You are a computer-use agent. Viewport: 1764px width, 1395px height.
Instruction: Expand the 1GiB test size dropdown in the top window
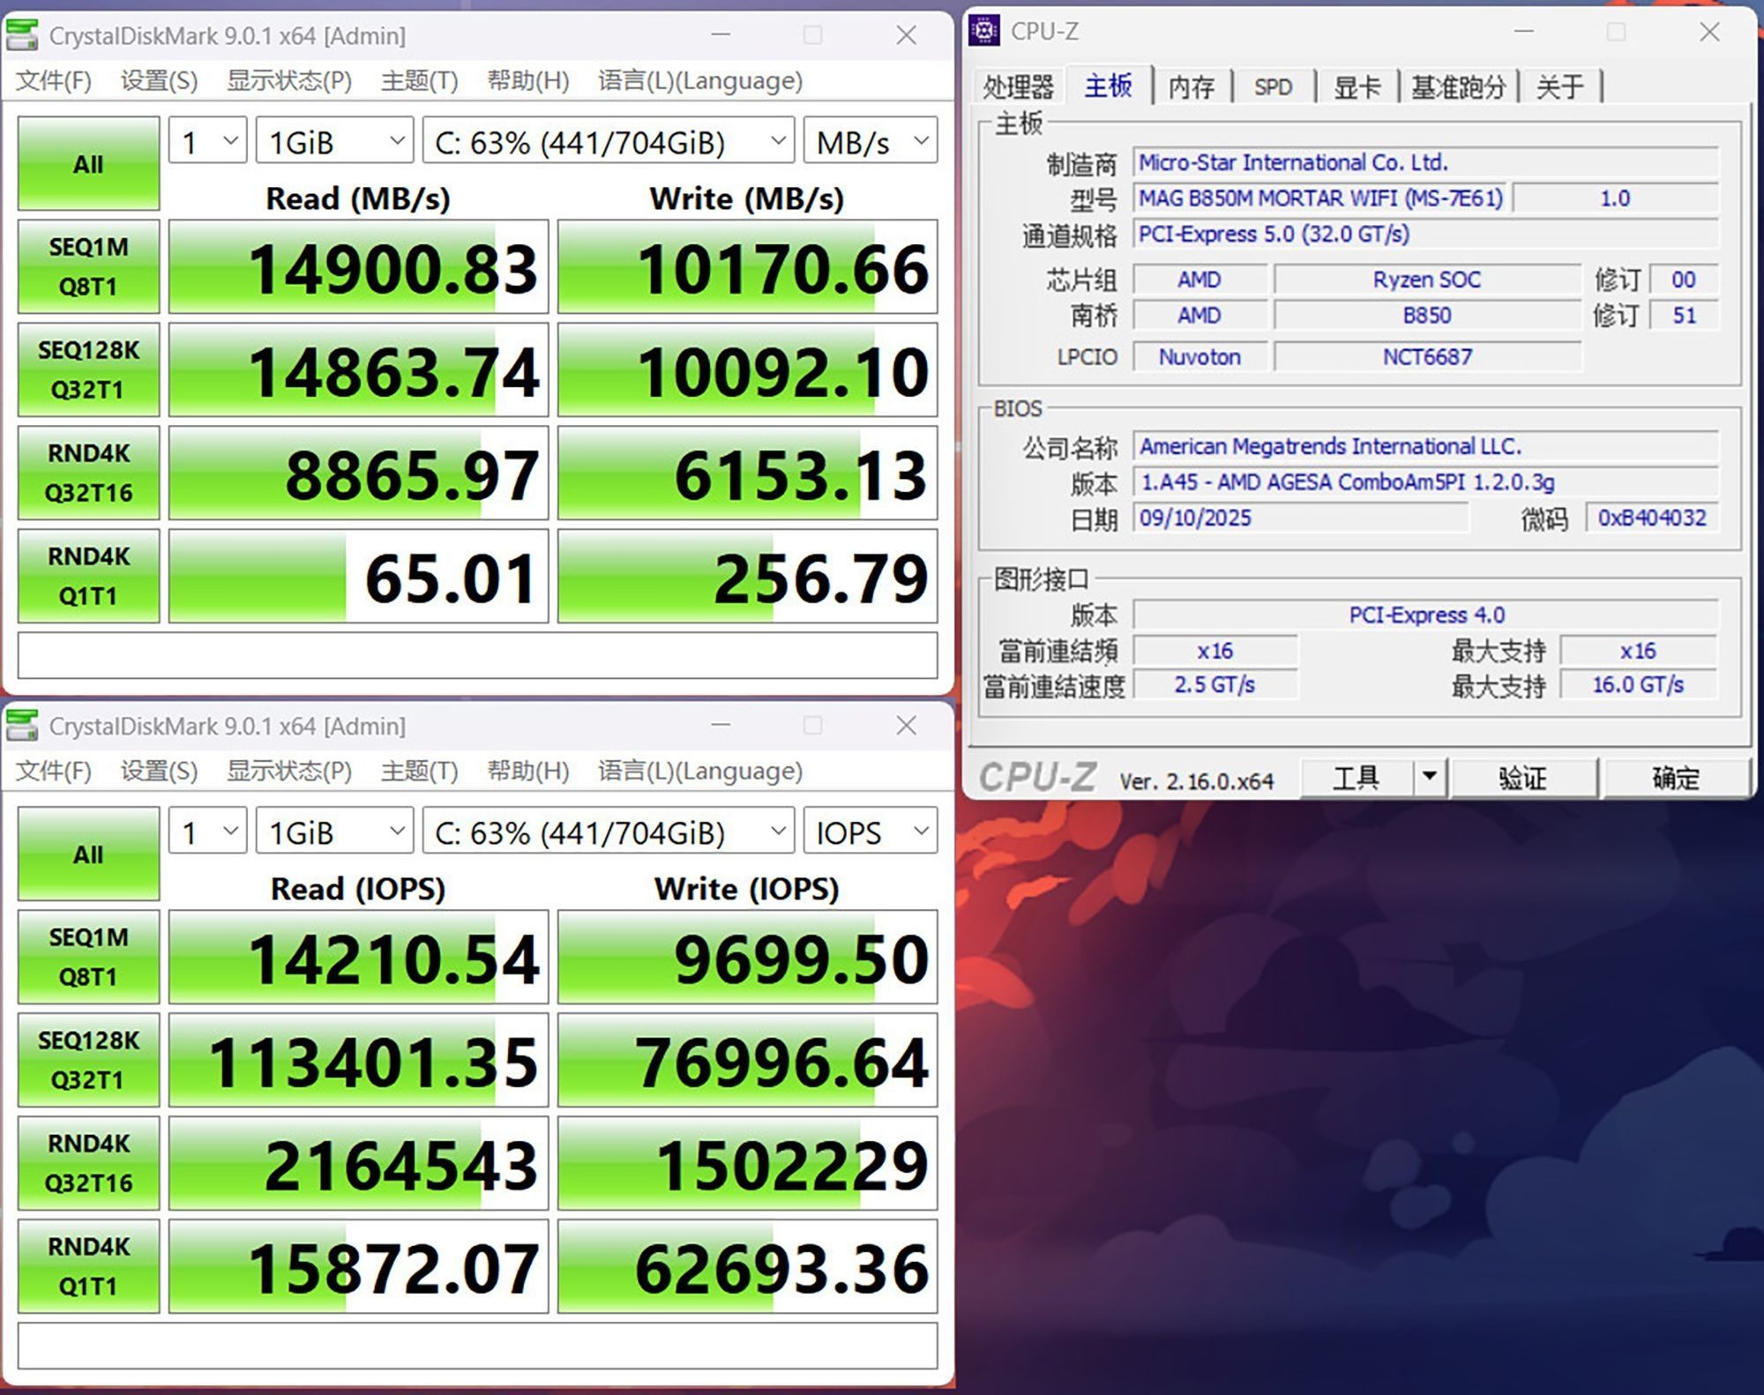tap(334, 141)
